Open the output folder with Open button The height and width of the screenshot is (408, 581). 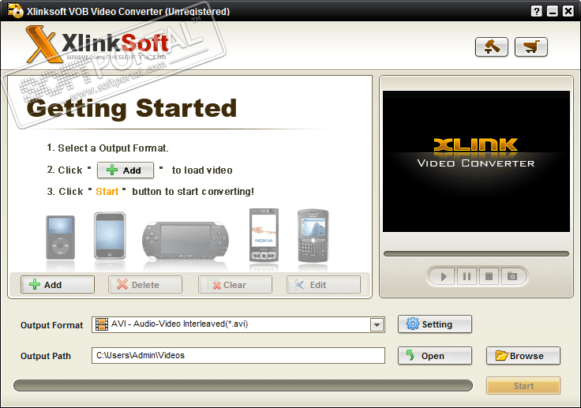(435, 356)
